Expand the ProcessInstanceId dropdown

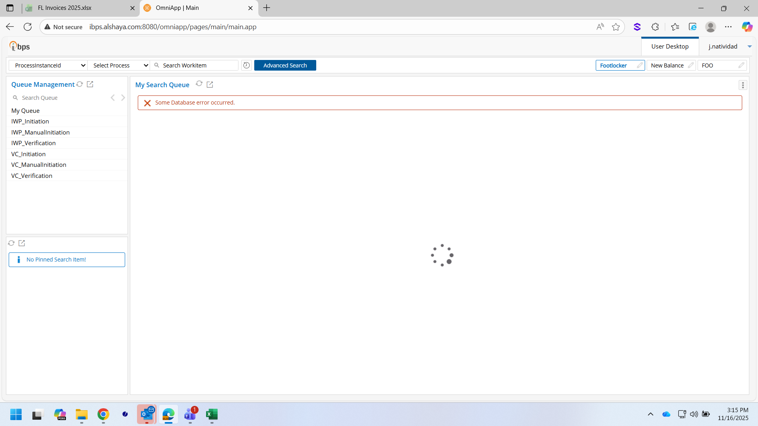click(x=48, y=65)
